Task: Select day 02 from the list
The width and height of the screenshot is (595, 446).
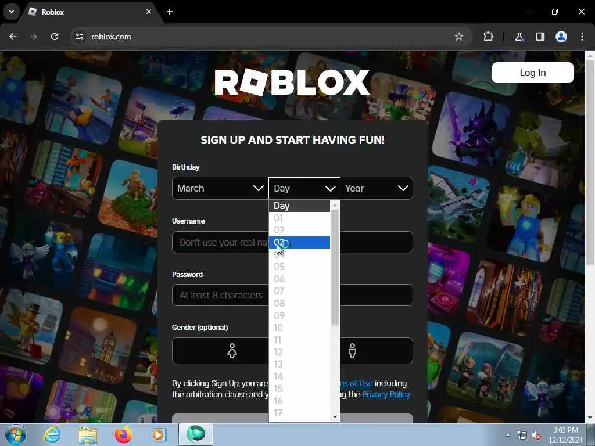Action: point(299,230)
